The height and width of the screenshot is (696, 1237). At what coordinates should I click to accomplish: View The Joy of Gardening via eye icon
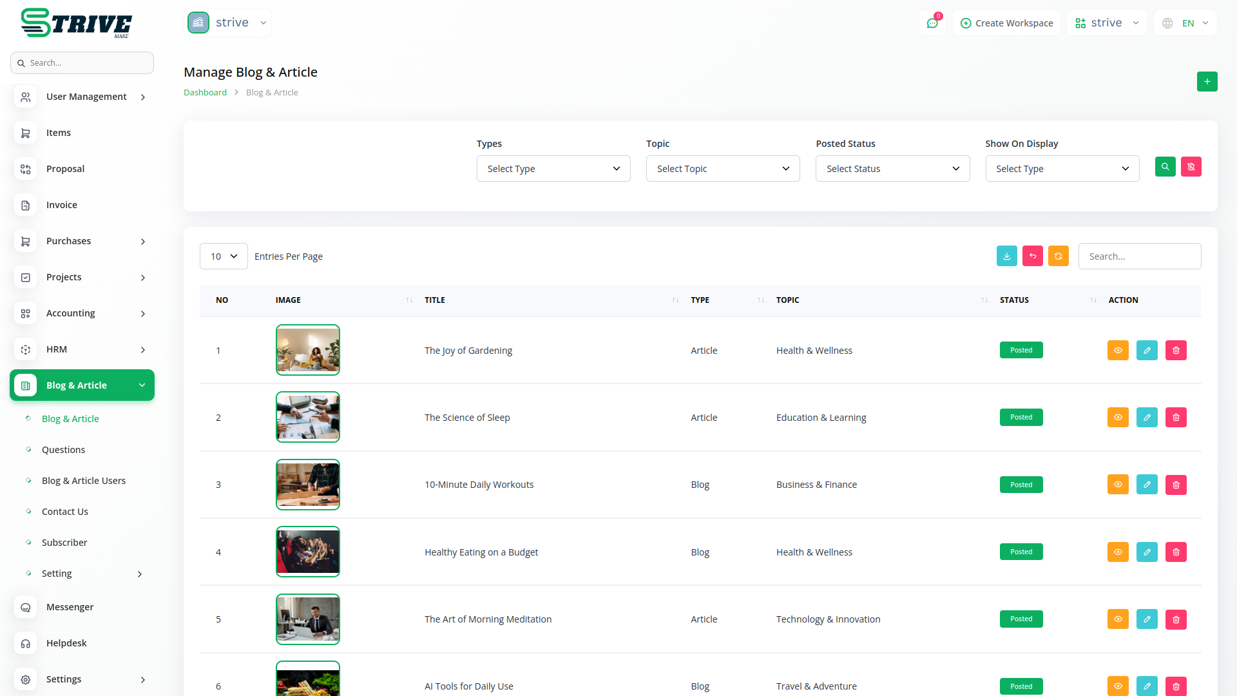[x=1118, y=351]
